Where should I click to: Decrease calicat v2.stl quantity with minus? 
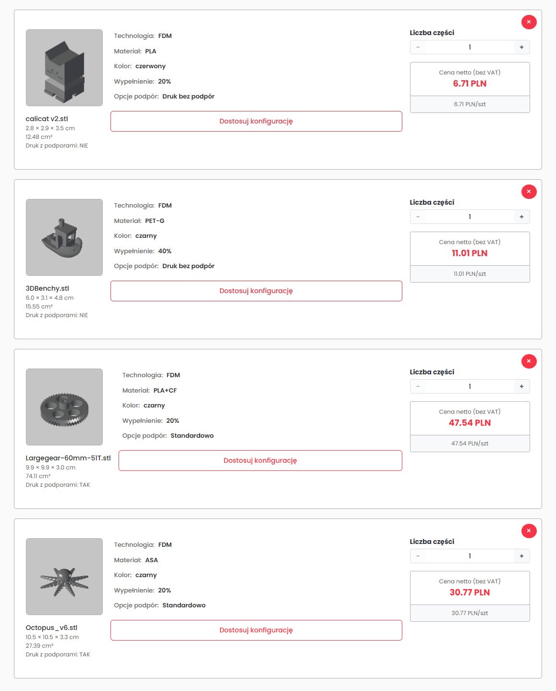click(x=418, y=47)
